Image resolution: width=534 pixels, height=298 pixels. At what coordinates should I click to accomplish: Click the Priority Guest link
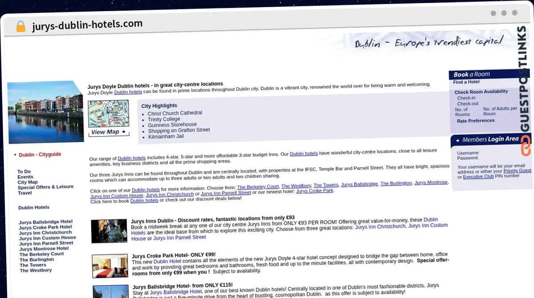[517, 171]
